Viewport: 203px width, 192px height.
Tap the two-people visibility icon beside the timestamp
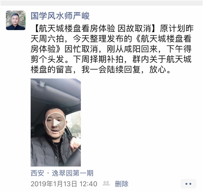106,184
